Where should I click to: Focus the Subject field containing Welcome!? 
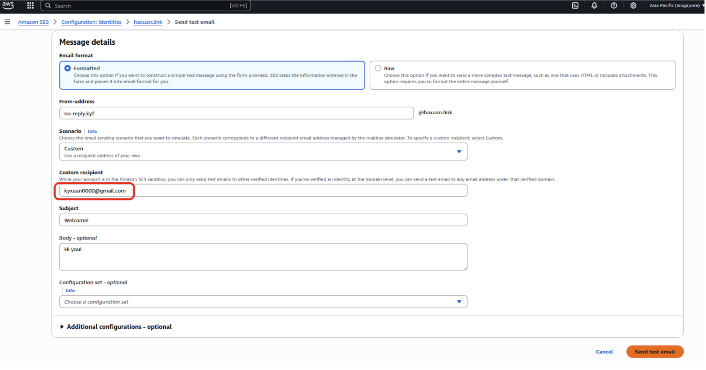263,220
